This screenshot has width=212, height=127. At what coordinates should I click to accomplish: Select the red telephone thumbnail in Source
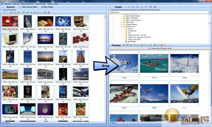point(10,21)
